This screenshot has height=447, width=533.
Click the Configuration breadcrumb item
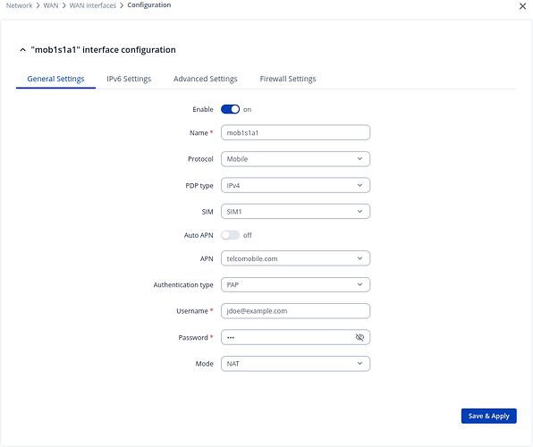149,5
